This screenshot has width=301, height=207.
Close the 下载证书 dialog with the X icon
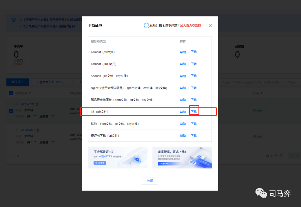click(210, 26)
